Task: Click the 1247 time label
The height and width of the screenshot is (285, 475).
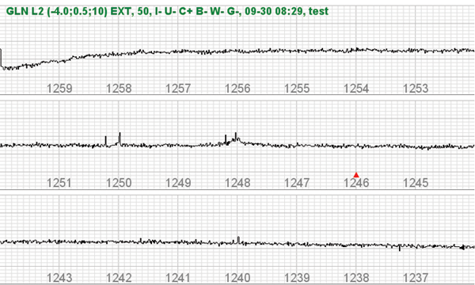Action: (x=297, y=183)
